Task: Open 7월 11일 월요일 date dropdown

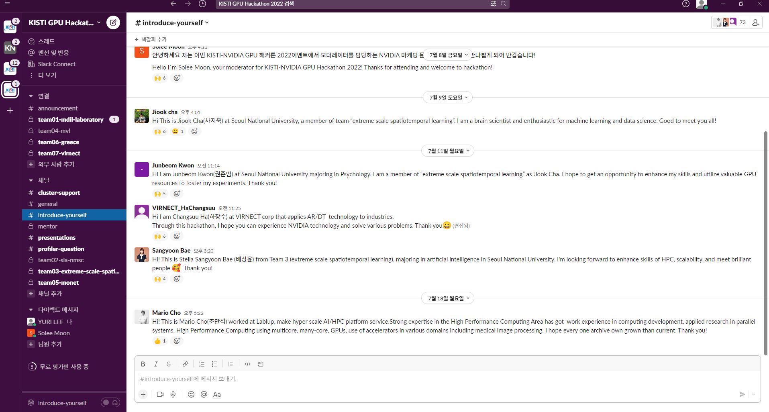Action: point(448,151)
